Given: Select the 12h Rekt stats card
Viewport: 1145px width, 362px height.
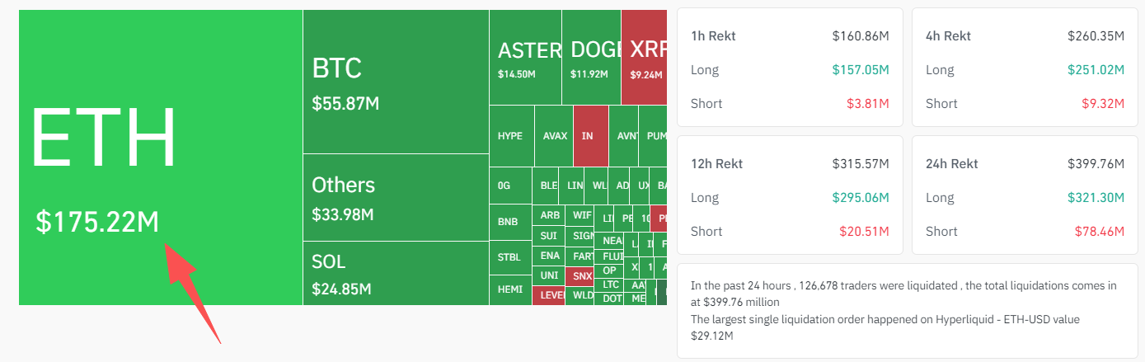Looking at the screenshot, I should point(790,195).
